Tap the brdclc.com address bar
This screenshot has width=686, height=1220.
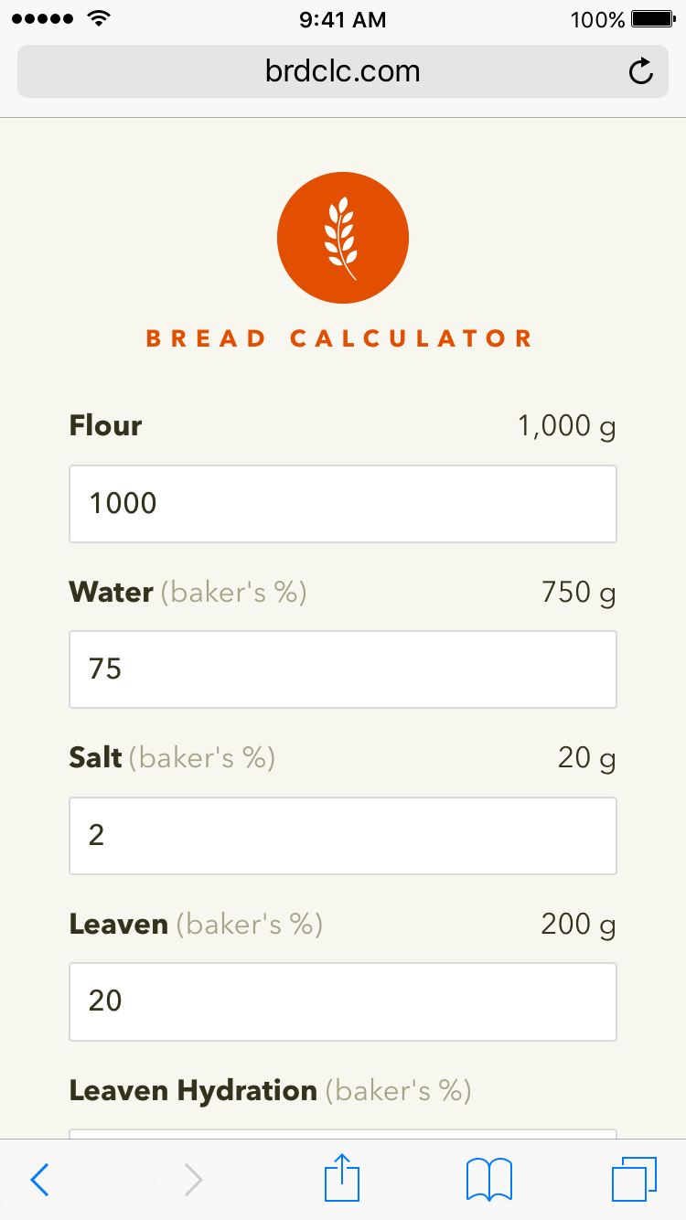(342, 71)
